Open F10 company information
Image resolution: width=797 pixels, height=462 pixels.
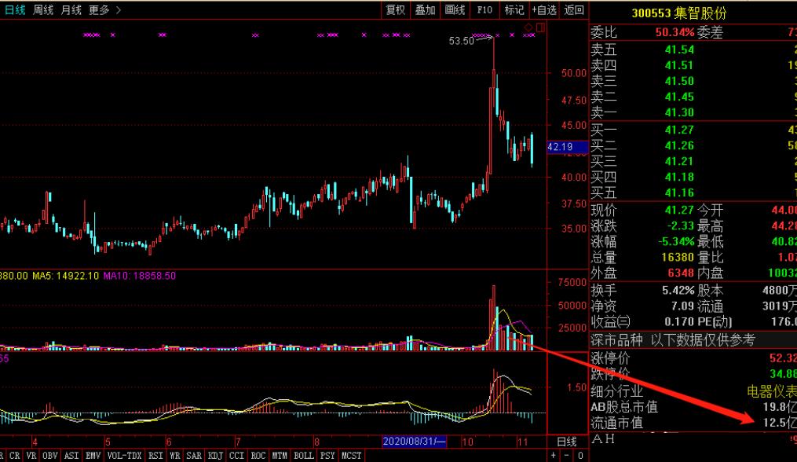coord(484,9)
